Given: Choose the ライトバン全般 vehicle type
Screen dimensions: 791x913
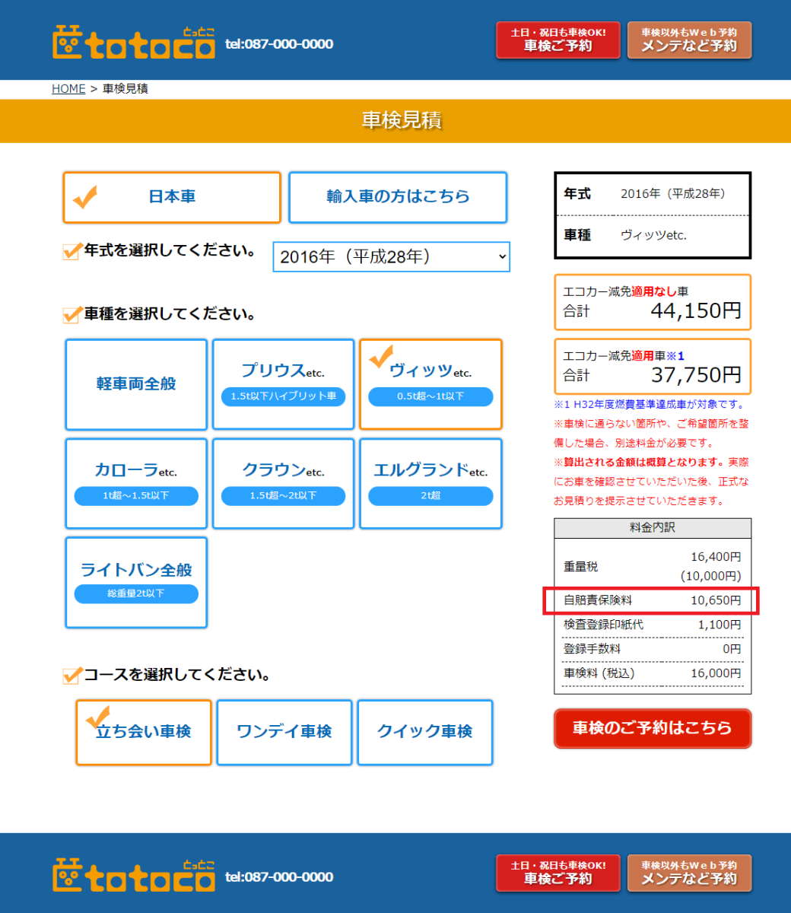Looking at the screenshot, I should pyautogui.click(x=136, y=582).
